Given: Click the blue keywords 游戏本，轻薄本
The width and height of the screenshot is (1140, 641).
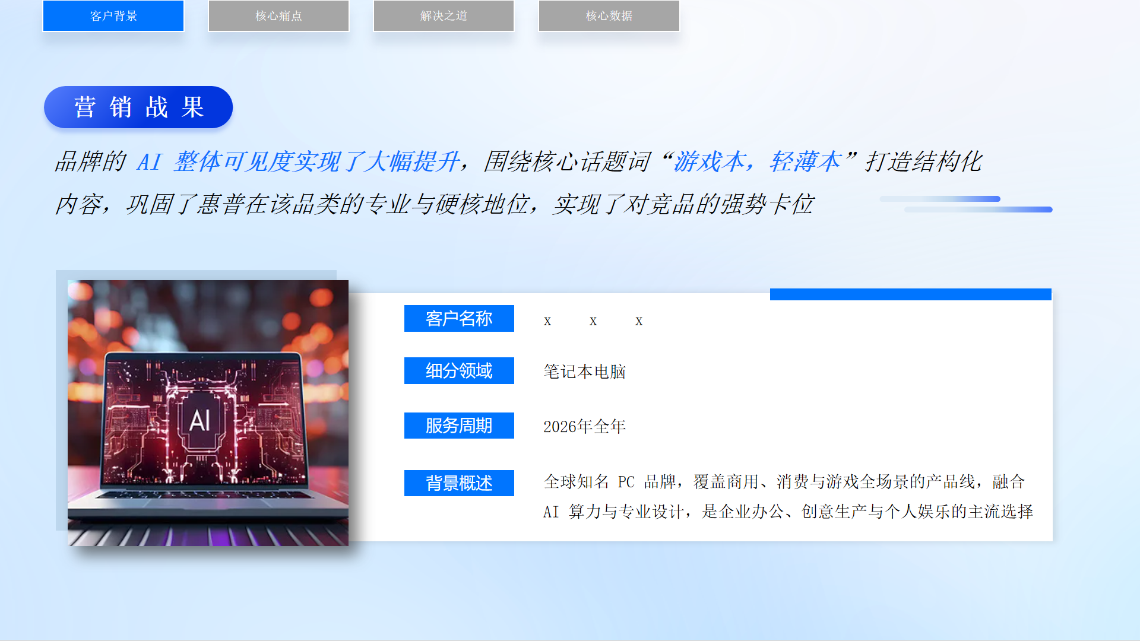Looking at the screenshot, I should [757, 161].
